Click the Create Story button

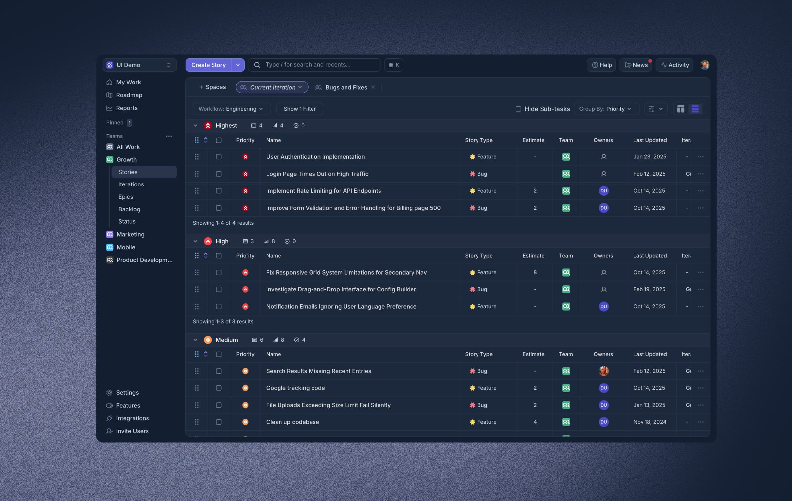[x=208, y=65]
